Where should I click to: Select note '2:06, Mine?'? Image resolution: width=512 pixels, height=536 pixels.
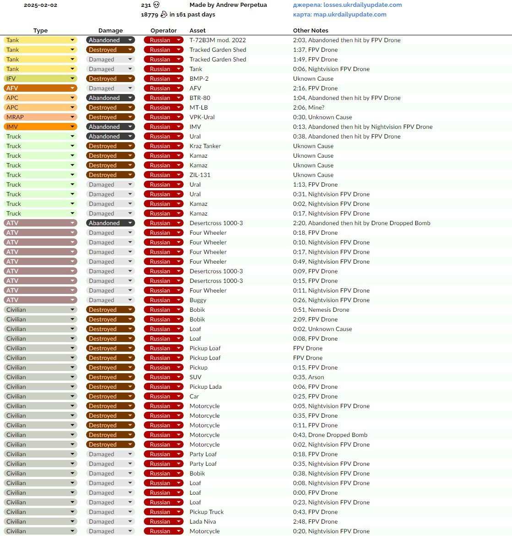309,107
